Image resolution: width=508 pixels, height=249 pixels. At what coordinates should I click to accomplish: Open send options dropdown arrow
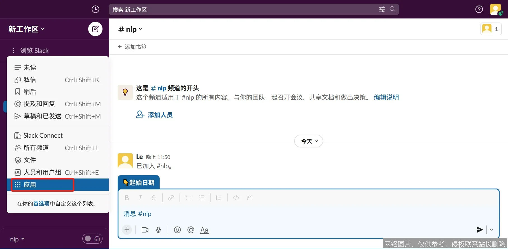(491, 230)
